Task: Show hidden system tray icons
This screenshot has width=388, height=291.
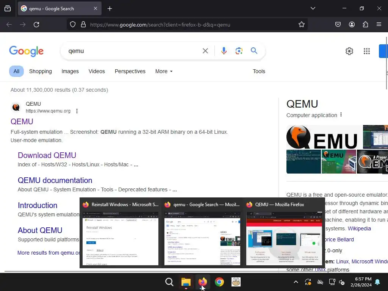Action: coord(296,282)
